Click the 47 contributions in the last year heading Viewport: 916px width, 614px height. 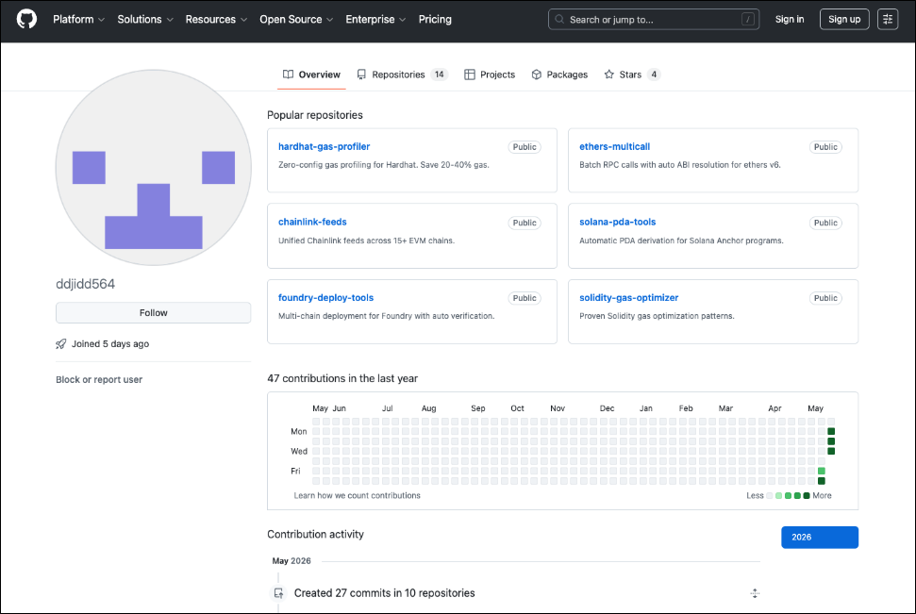coord(342,378)
